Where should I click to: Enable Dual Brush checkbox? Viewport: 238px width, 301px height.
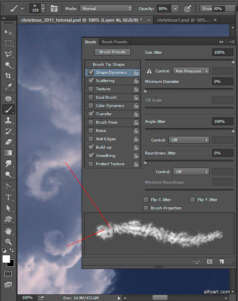(91, 97)
